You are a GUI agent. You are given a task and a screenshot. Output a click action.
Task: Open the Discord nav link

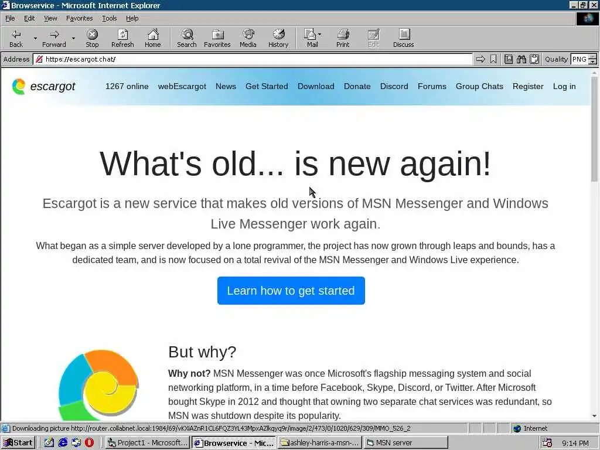pos(394,87)
